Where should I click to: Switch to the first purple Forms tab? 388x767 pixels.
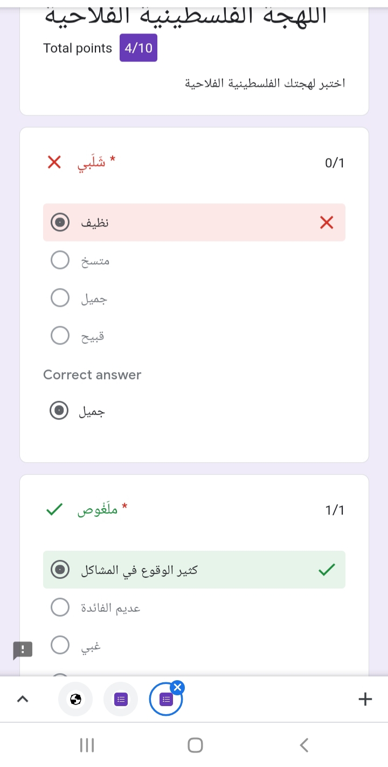121,700
